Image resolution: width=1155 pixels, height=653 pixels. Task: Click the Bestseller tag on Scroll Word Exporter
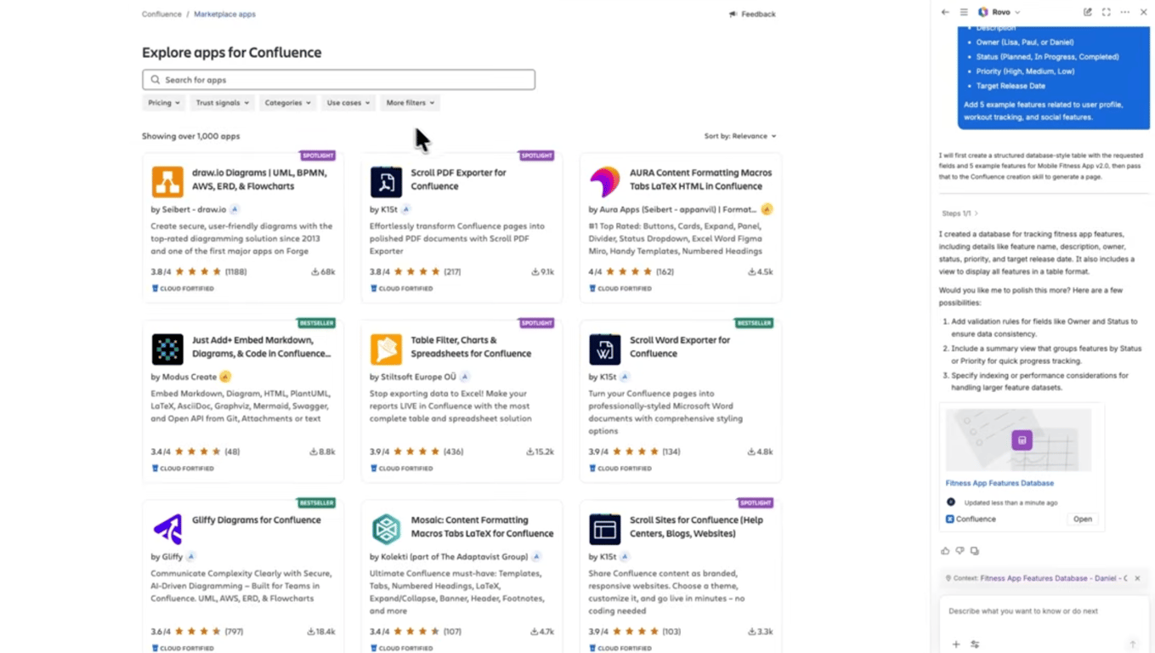click(x=754, y=324)
